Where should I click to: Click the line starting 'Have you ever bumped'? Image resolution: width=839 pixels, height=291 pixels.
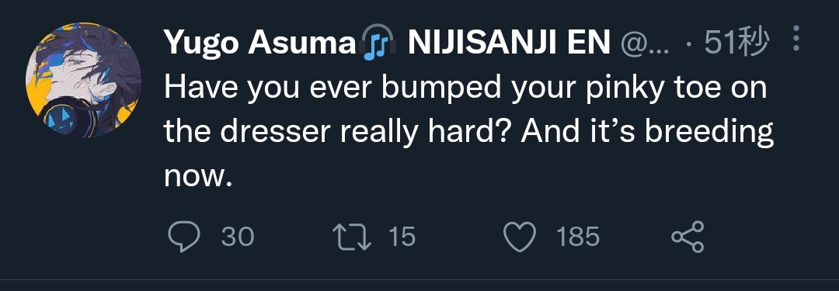465,87
